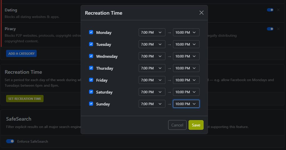
Task: Change Wednesday start time 7:00 PM
Action: click(x=152, y=56)
